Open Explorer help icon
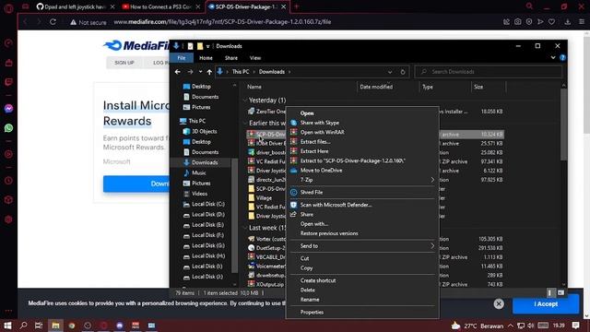The image size is (590, 332). coord(562,57)
